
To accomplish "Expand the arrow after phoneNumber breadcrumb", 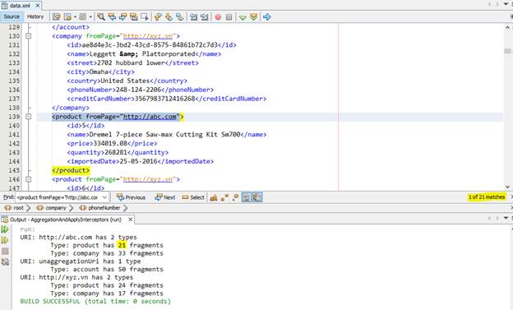I will pos(126,208).
